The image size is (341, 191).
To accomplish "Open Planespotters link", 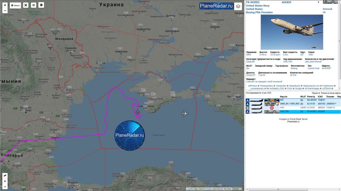I will [x=266, y=86].
